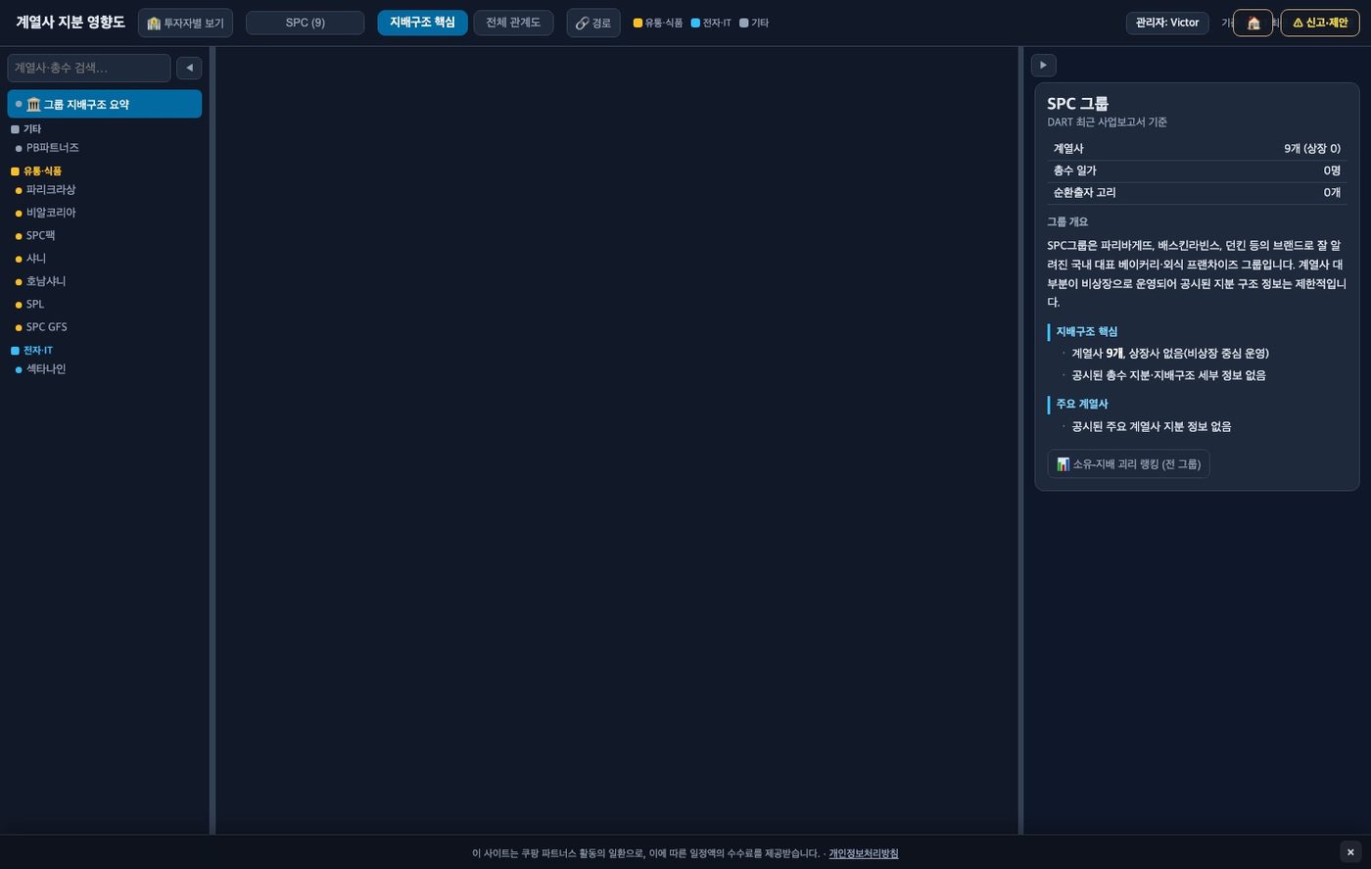Viewport: 1371px width, 869px height.
Task: Open the 신고·제안 report button
Action: click(x=1320, y=23)
